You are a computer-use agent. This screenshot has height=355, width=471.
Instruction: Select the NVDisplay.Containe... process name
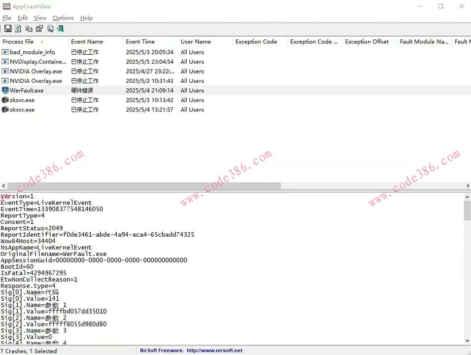click(38, 62)
